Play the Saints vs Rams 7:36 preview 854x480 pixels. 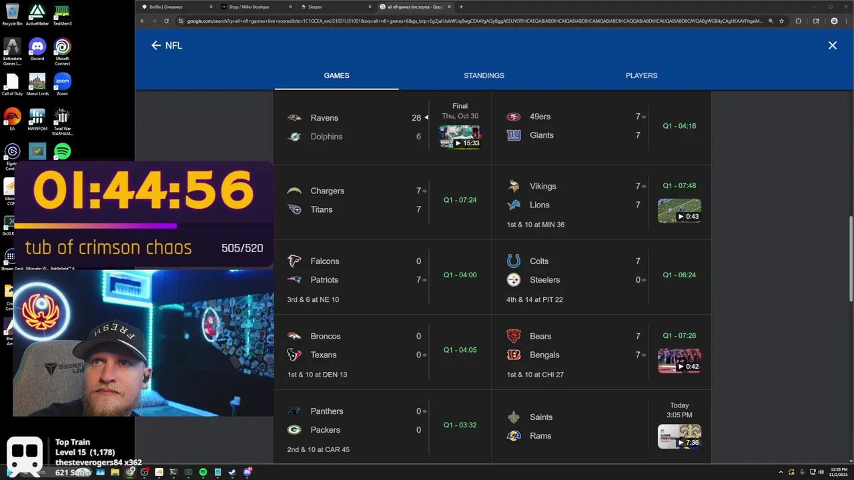(679, 436)
